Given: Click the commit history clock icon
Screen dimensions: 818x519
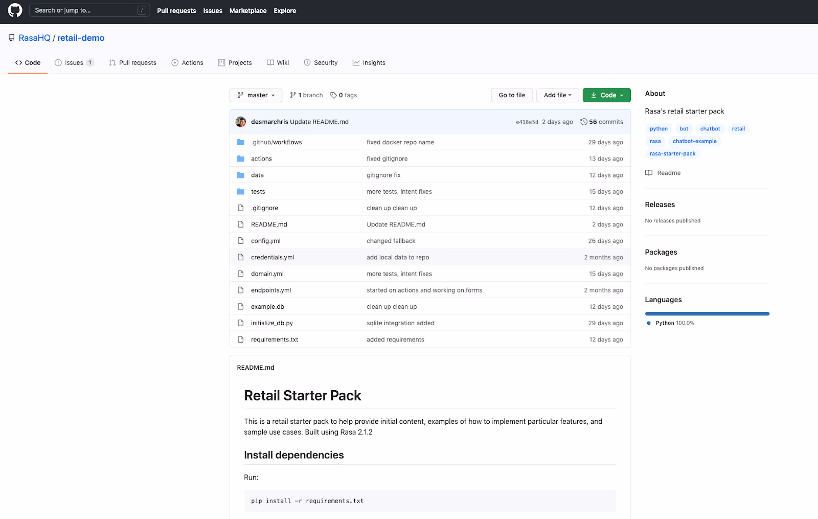Looking at the screenshot, I should [x=584, y=122].
